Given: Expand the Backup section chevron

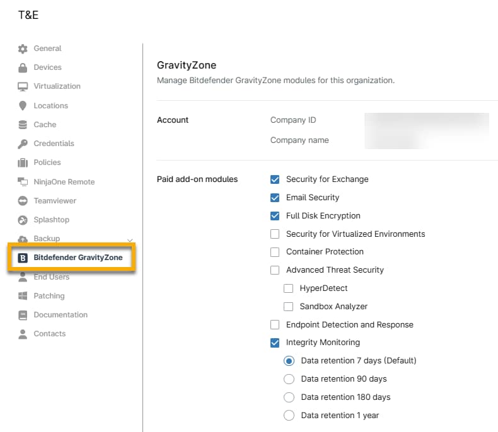Looking at the screenshot, I should [x=130, y=240].
